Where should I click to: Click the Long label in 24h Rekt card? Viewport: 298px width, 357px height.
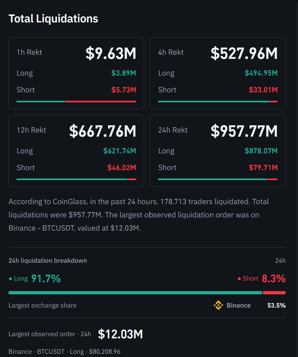[x=166, y=151]
